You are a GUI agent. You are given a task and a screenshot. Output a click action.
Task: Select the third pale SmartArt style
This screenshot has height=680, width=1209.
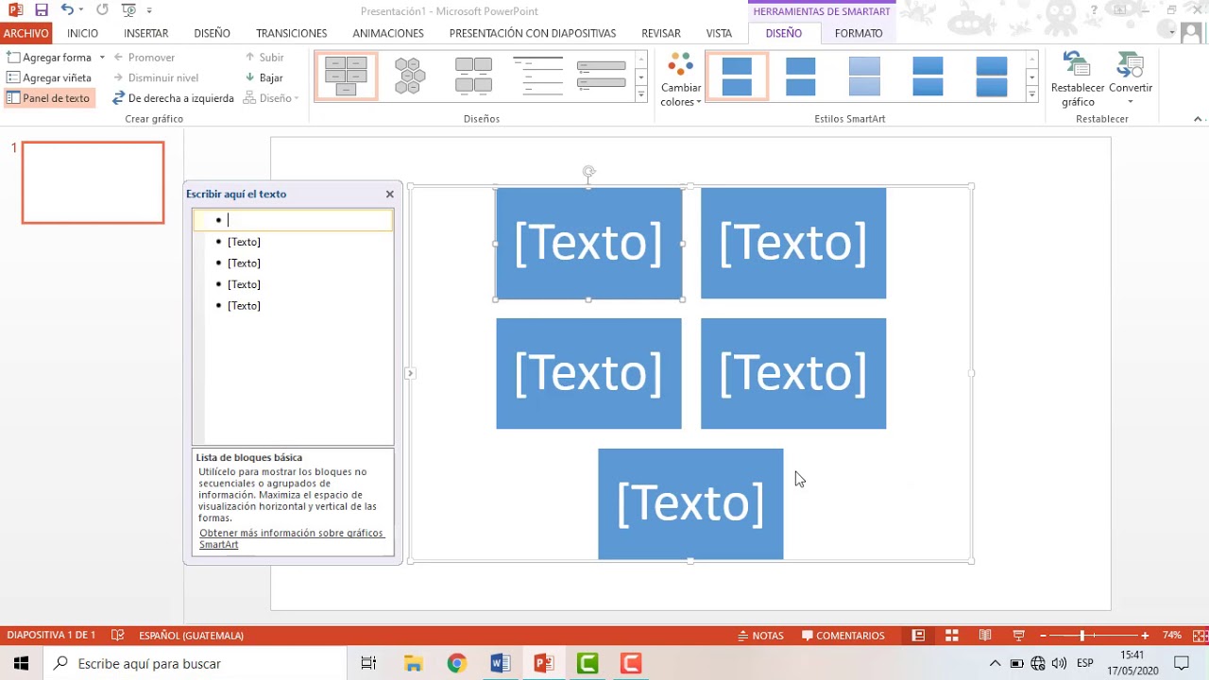pyautogui.click(x=864, y=76)
